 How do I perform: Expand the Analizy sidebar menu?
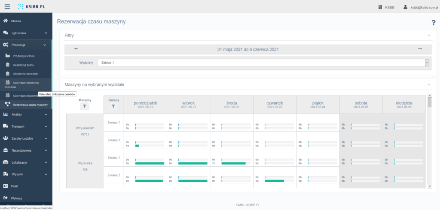coord(26,114)
